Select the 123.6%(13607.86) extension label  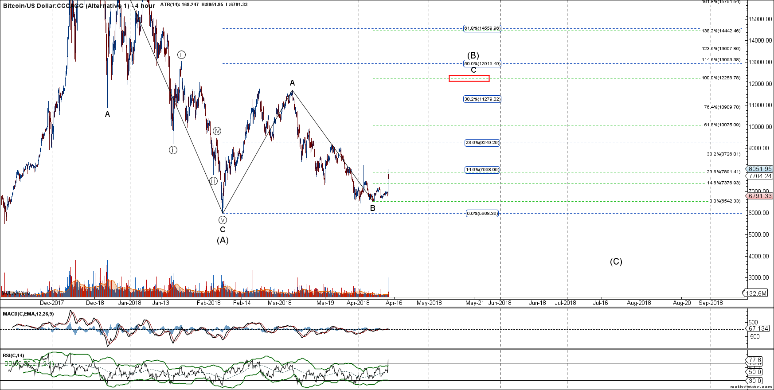point(721,49)
